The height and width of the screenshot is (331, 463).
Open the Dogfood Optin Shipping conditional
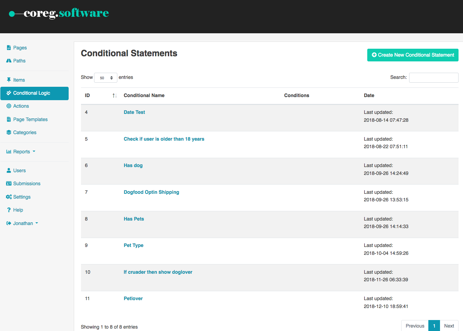pyautogui.click(x=151, y=192)
